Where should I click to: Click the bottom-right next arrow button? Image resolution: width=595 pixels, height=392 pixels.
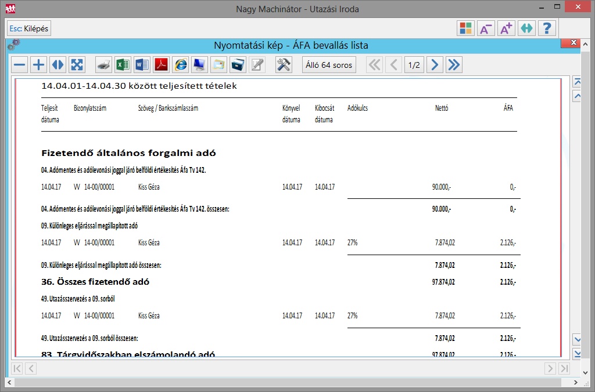550,368
